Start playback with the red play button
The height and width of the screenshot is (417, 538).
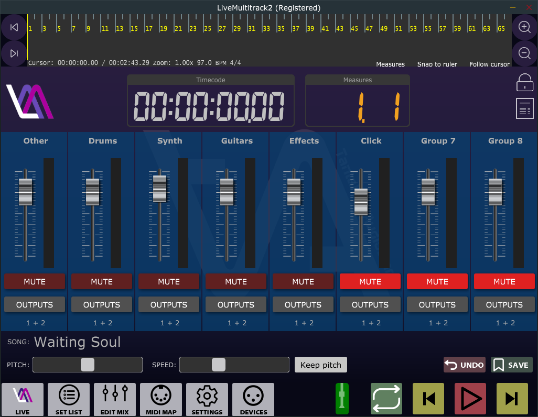tap(470, 399)
